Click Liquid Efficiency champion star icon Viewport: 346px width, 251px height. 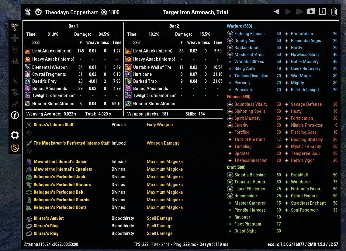230,189
